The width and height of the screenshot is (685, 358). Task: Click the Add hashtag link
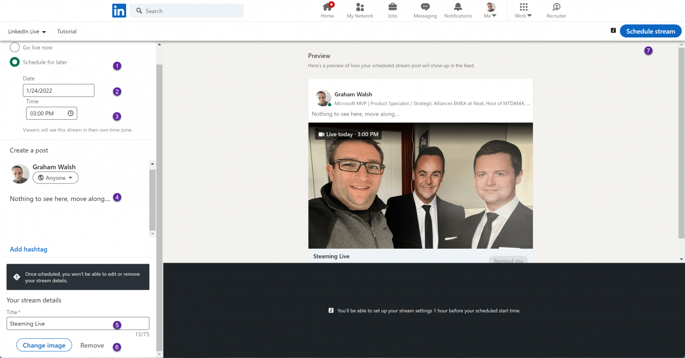28,249
